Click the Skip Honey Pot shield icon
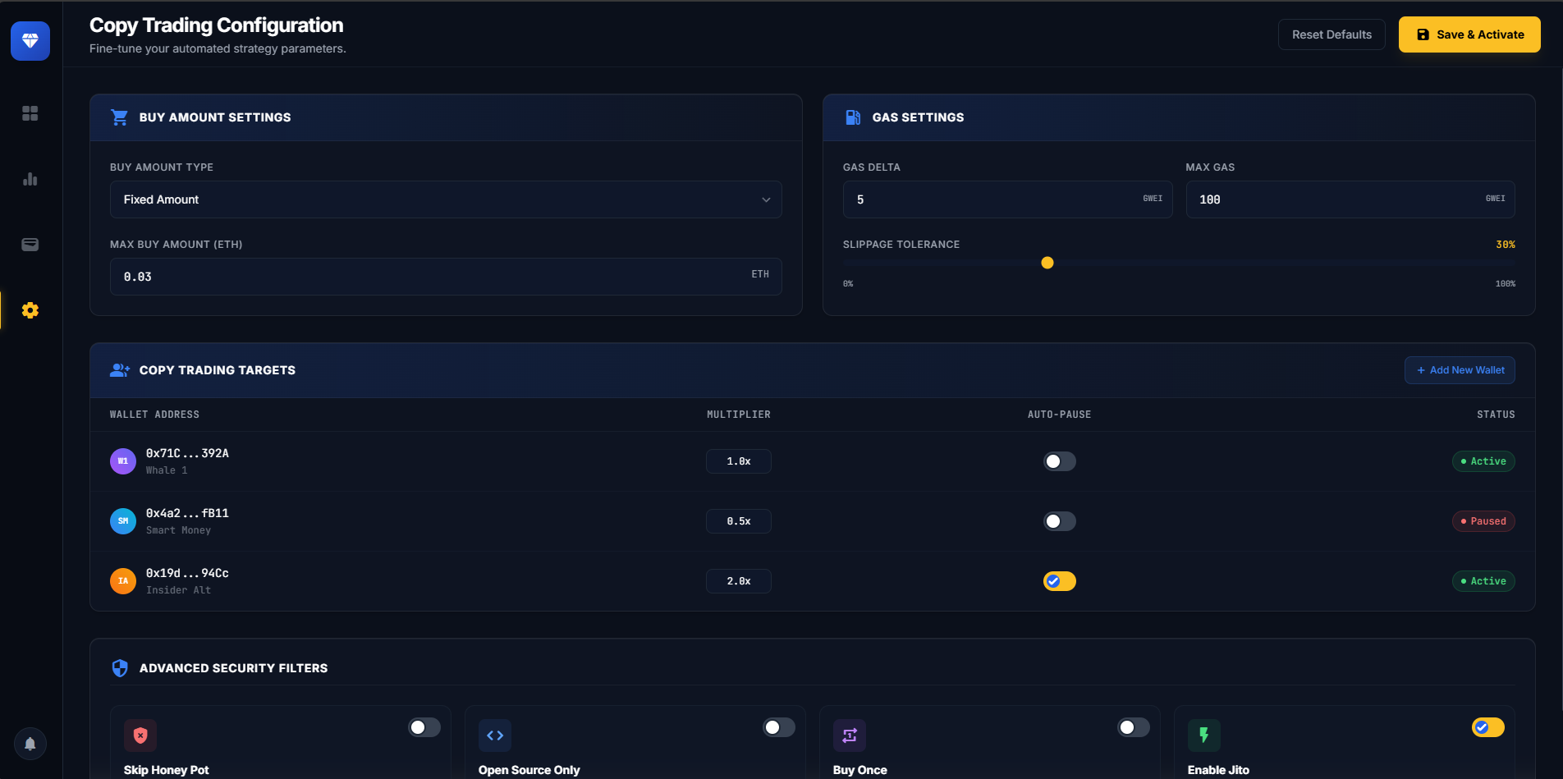Screen dimensions: 1563x779 [140, 735]
